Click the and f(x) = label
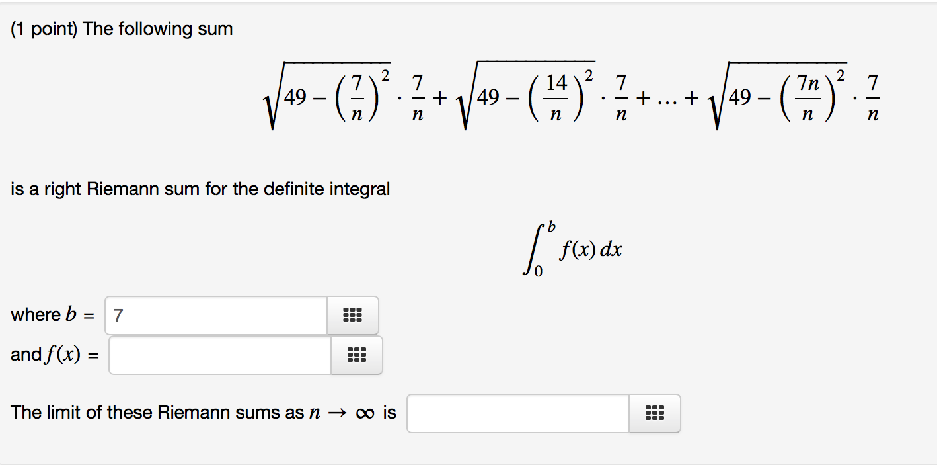The image size is (937, 467). [53, 355]
